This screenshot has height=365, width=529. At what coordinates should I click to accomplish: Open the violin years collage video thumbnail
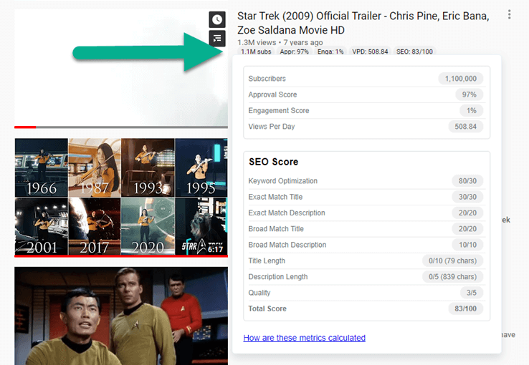coord(121,197)
